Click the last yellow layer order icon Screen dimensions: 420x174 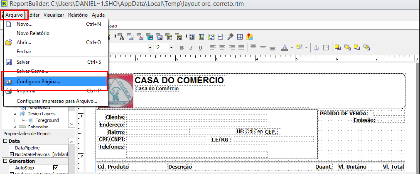point(366,47)
